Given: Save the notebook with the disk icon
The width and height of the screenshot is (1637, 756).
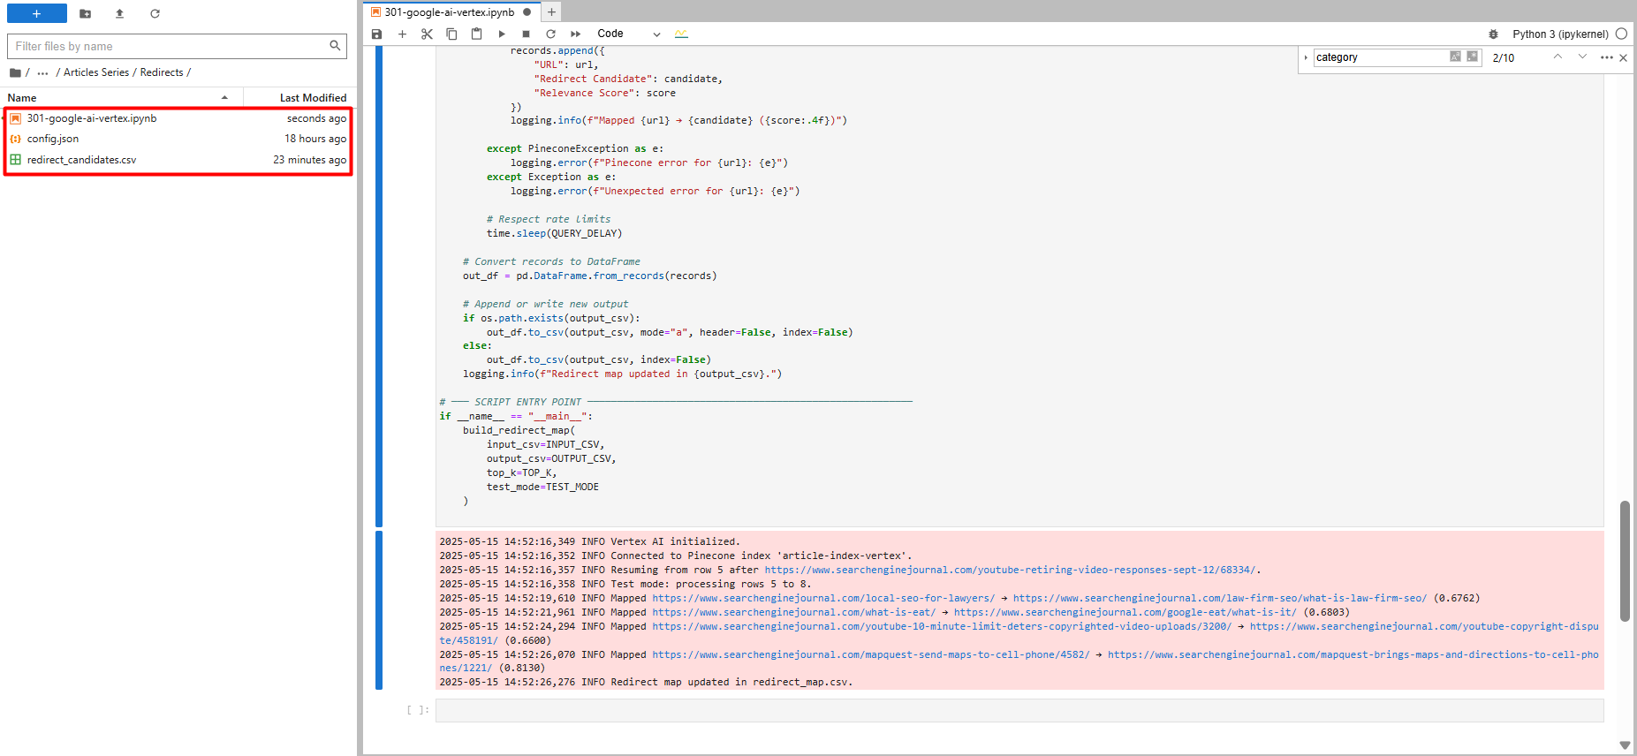Looking at the screenshot, I should 376,34.
